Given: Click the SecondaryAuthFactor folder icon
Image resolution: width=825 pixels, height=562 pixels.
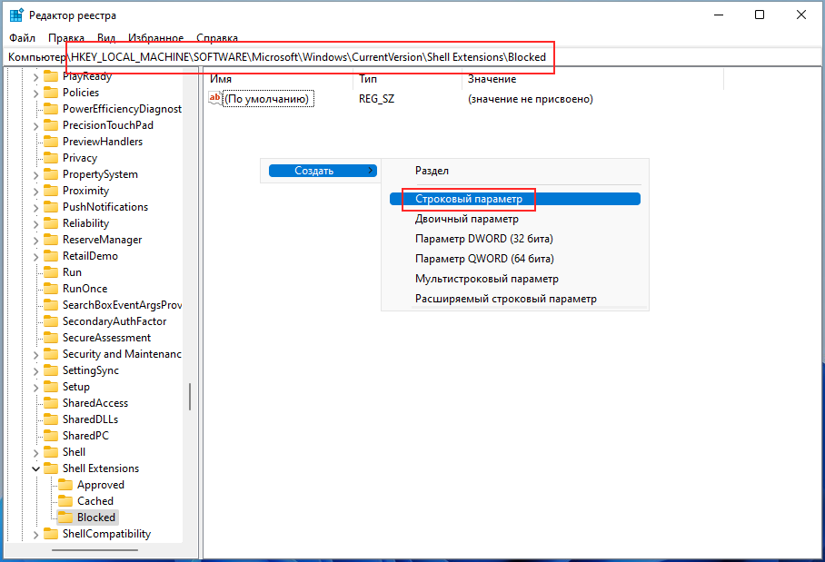Looking at the screenshot, I should pos(51,320).
